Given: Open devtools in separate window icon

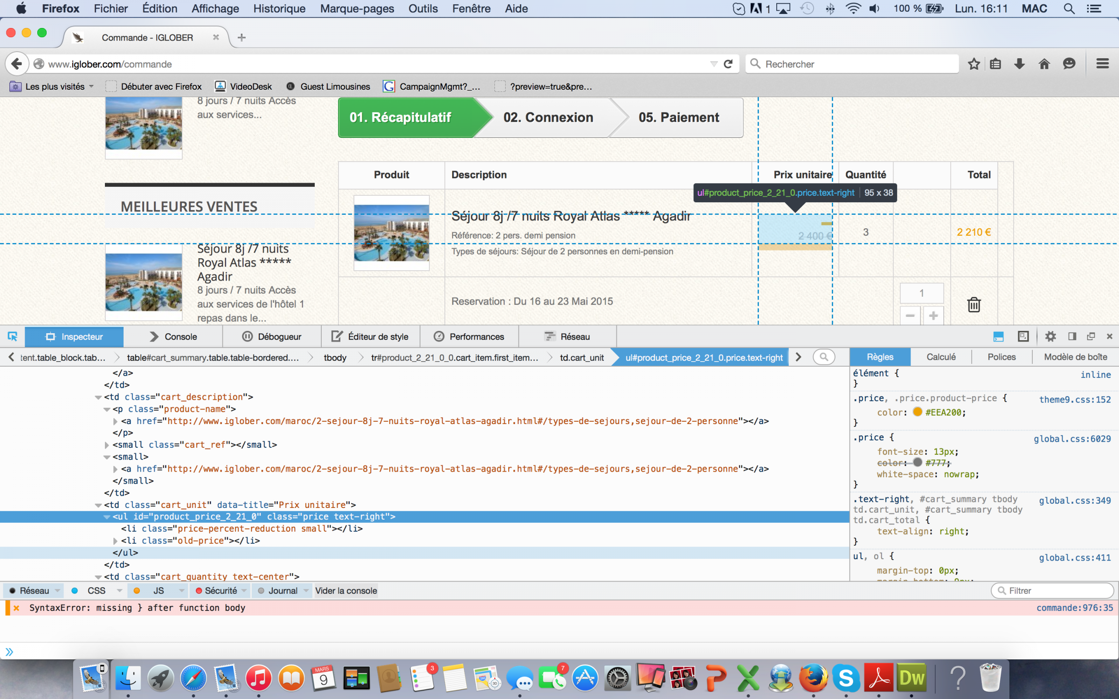Looking at the screenshot, I should [1091, 336].
